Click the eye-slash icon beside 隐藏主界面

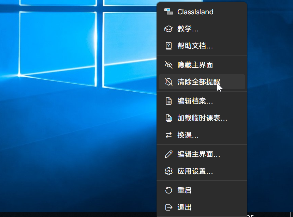[x=169, y=65]
